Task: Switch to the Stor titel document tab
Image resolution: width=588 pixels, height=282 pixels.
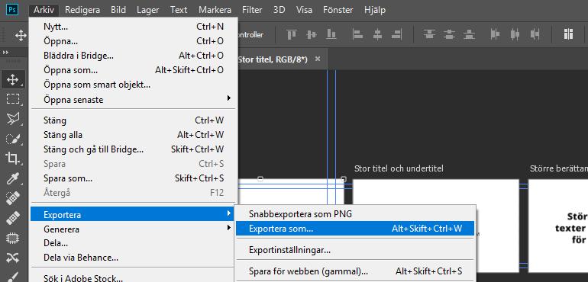Action: pyautogui.click(x=273, y=59)
